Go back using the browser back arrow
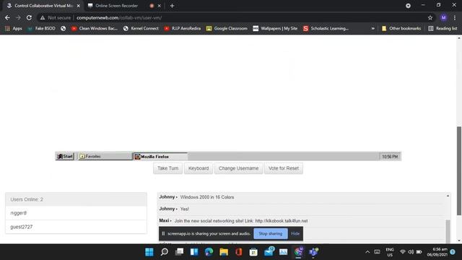The height and width of the screenshot is (260, 462). click(7, 17)
